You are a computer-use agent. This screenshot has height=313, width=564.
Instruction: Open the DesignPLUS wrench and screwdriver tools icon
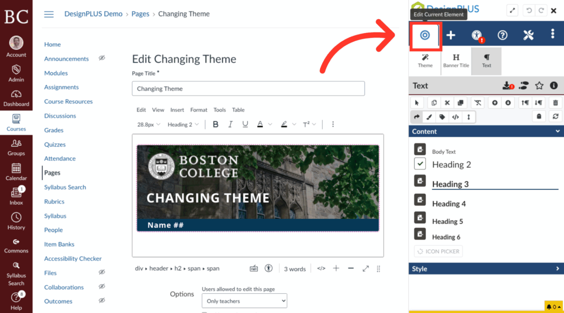point(528,35)
